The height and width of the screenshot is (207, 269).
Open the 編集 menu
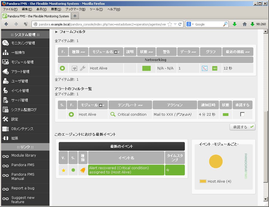click(27, 9)
